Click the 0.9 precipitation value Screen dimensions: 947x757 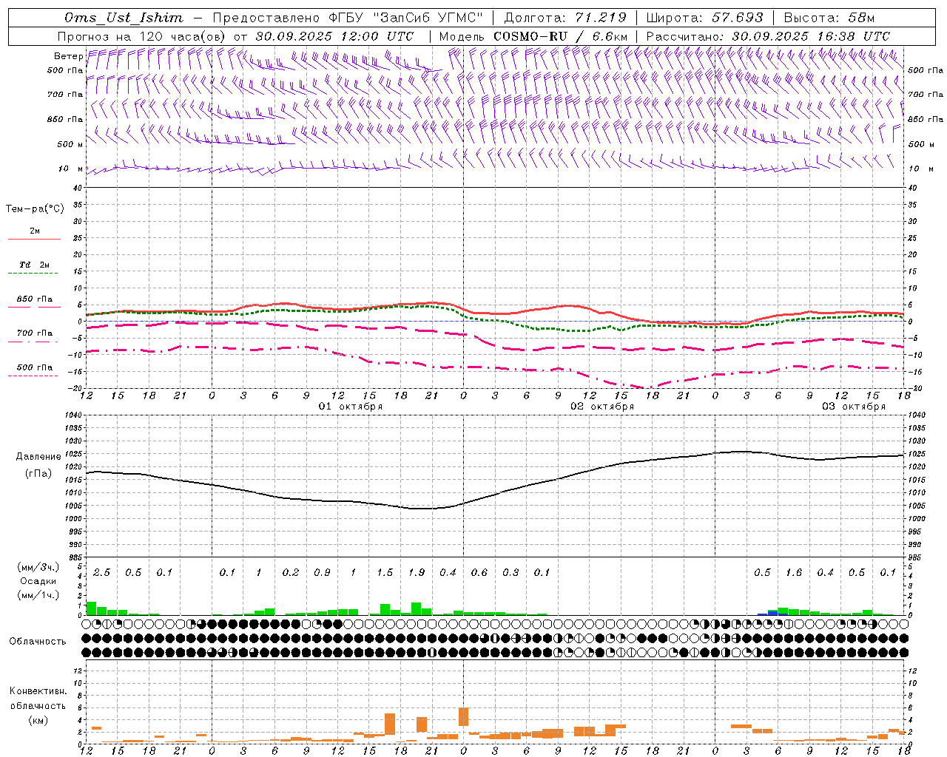tap(322, 573)
